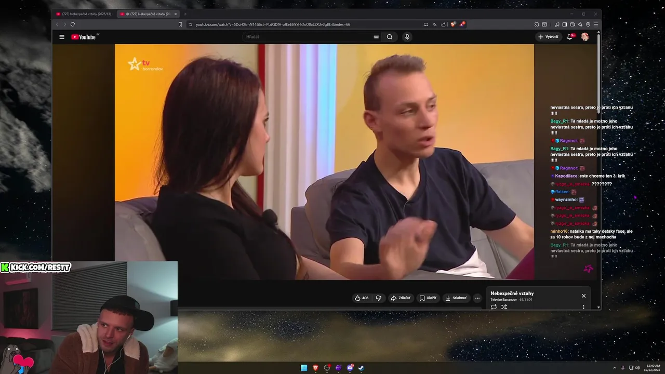
Task: Reload the YouTube page
Action: [73, 24]
